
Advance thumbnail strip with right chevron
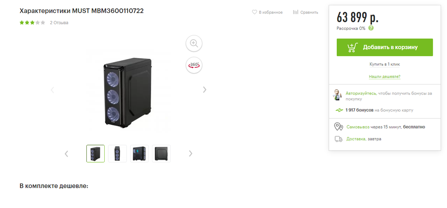coord(191,153)
